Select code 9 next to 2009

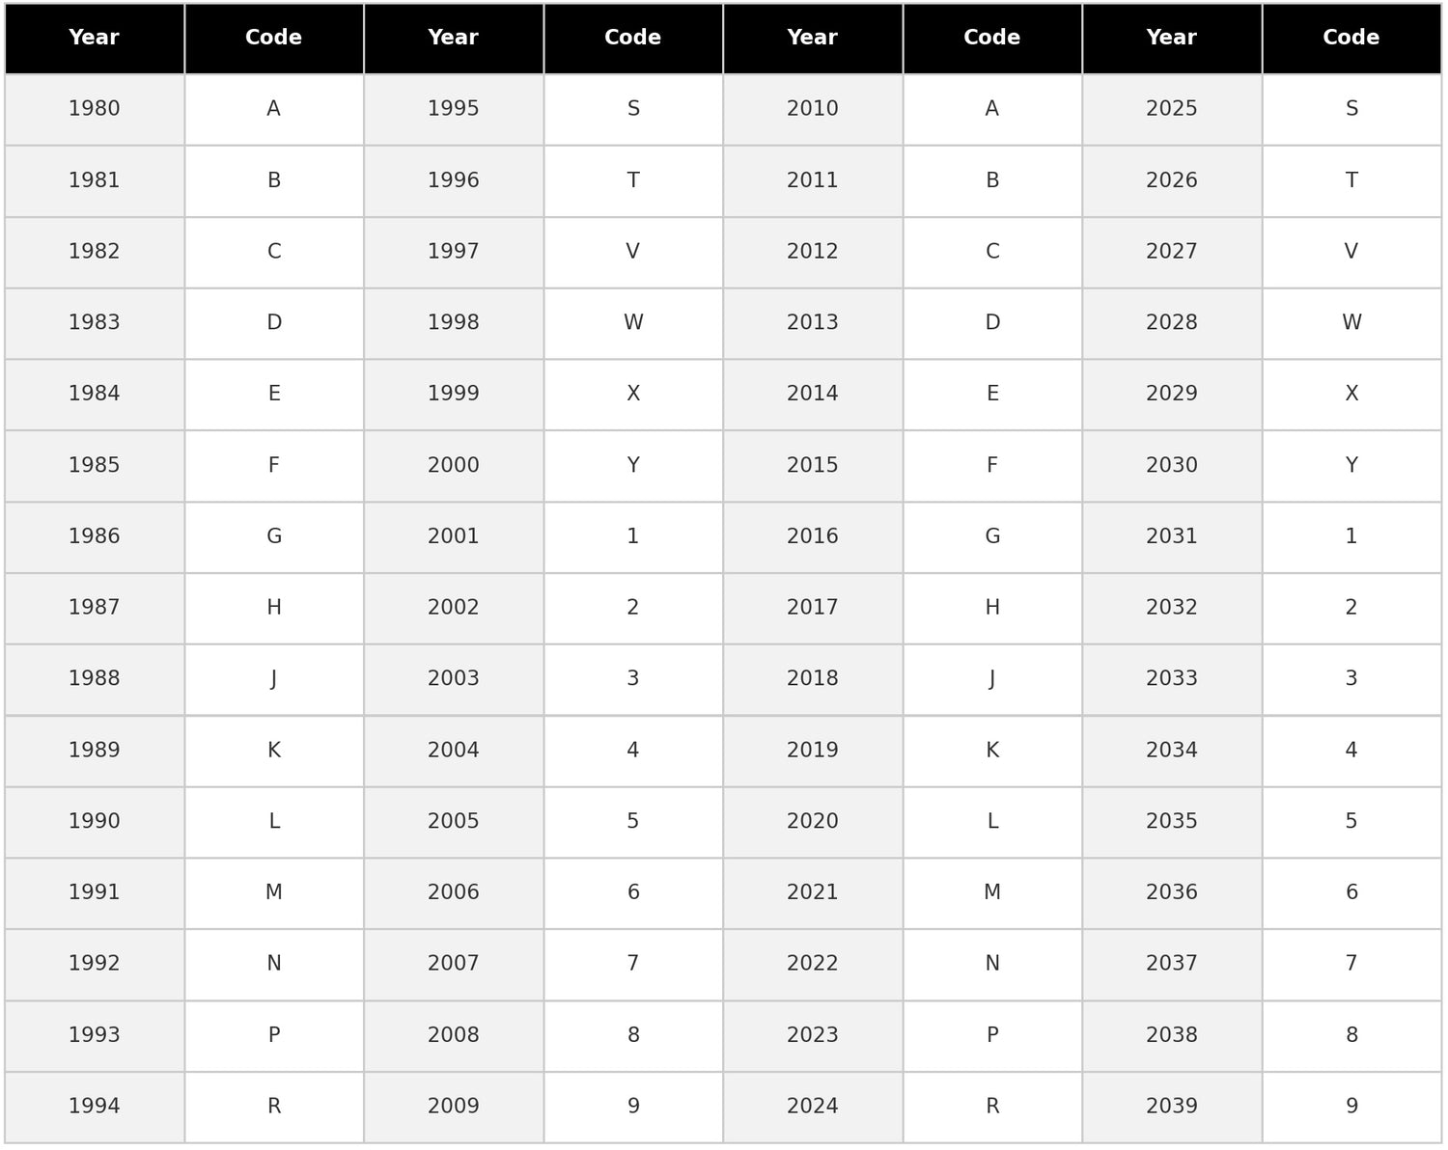[x=632, y=1107]
